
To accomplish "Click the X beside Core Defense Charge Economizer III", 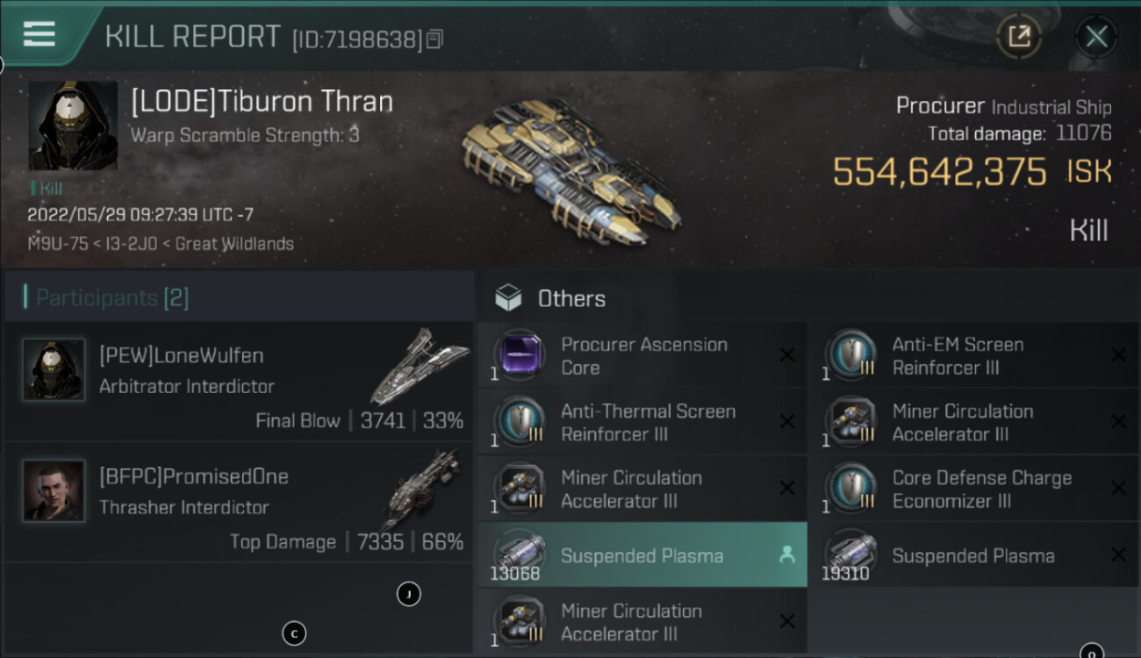I will point(1118,489).
